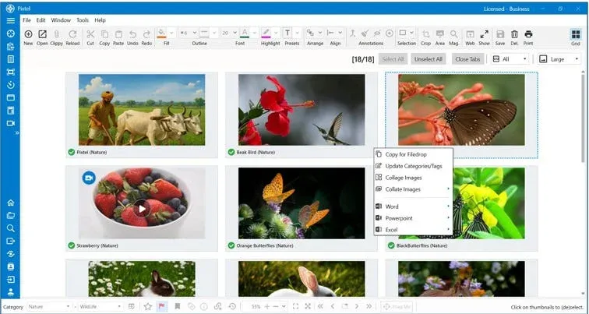Select the Crop tool

click(425, 34)
